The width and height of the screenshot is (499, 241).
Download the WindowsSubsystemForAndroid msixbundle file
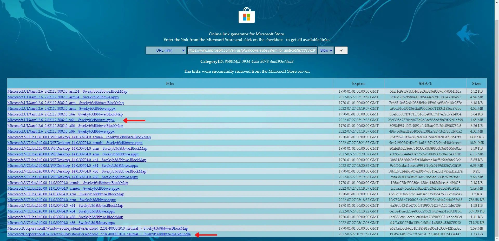[99, 234]
